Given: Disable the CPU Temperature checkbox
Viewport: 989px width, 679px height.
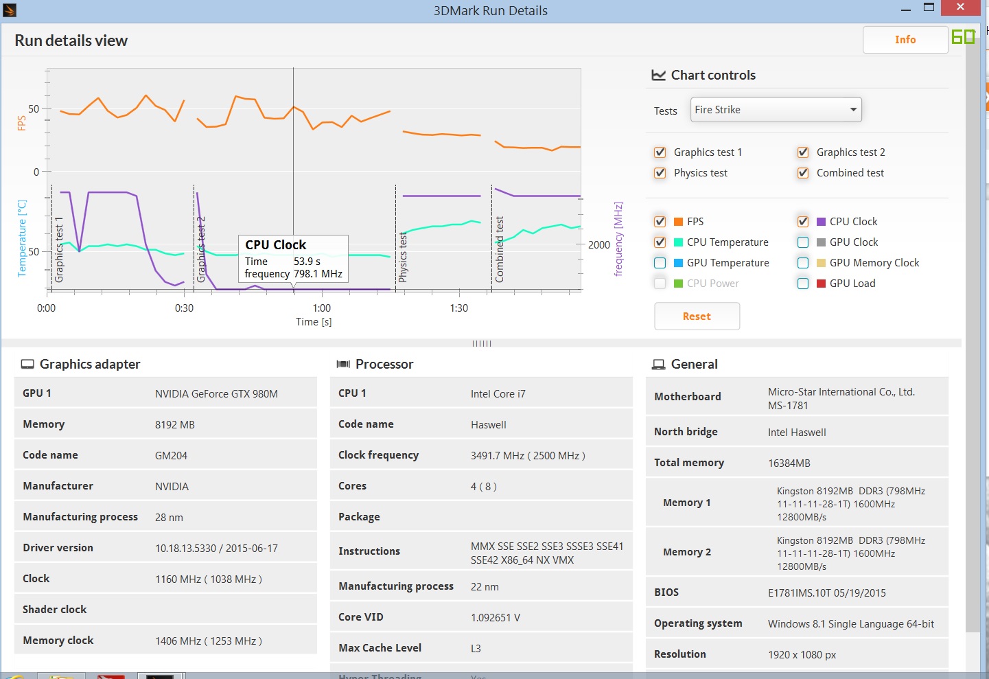Looking at the screenshot, I should [x=660, y=242].
